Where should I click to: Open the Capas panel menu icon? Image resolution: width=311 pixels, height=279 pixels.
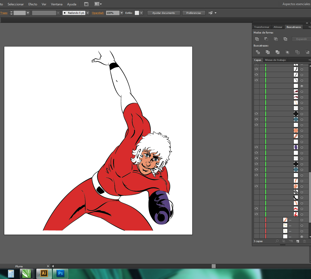point(309,60)
